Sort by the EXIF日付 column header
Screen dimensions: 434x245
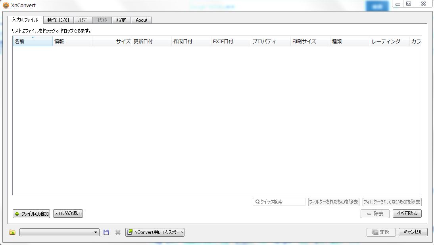coord(231,42)
